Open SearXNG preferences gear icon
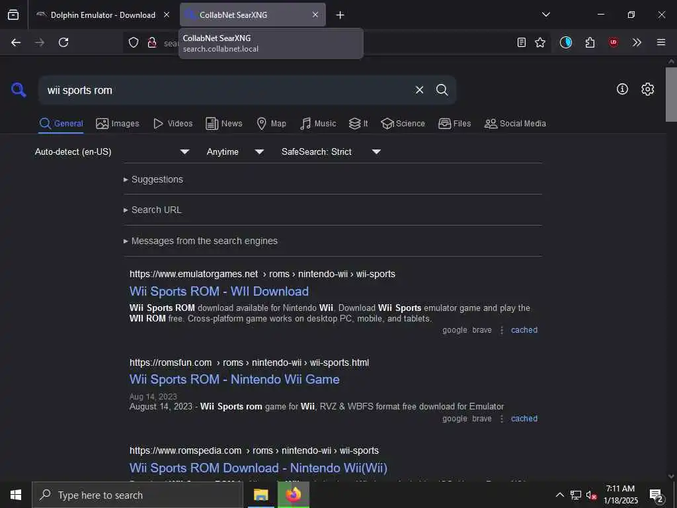This screenshot has height=508, width=677. point(648,89)
